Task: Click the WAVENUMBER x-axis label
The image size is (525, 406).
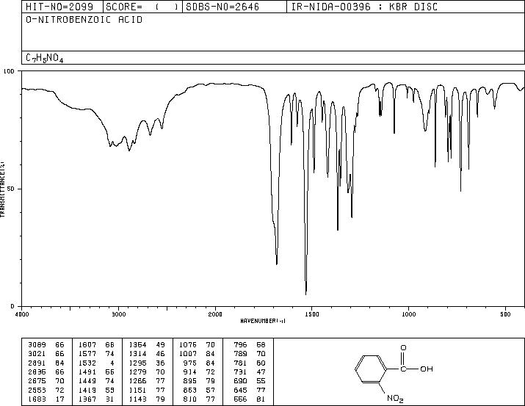Action: point(263,321)
